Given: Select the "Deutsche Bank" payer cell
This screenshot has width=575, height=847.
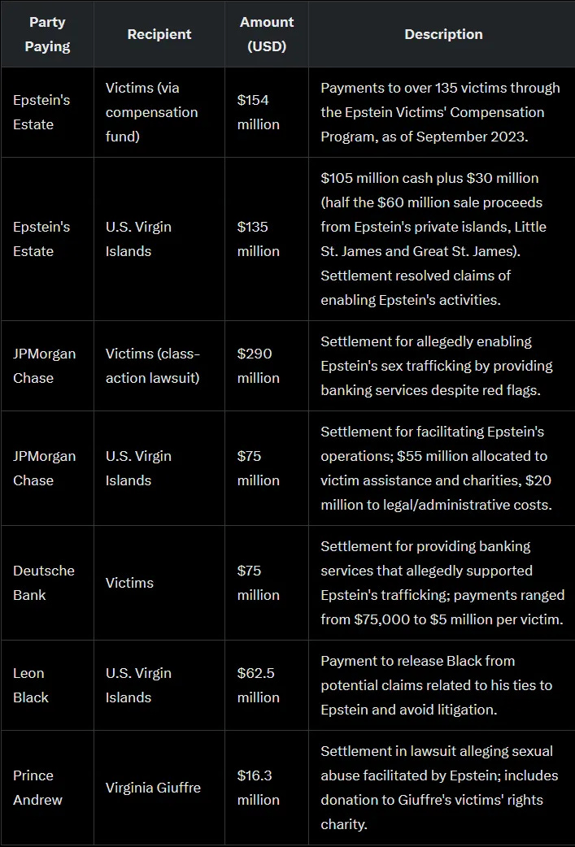Looking at the screenshot, I should coord(44,583).
